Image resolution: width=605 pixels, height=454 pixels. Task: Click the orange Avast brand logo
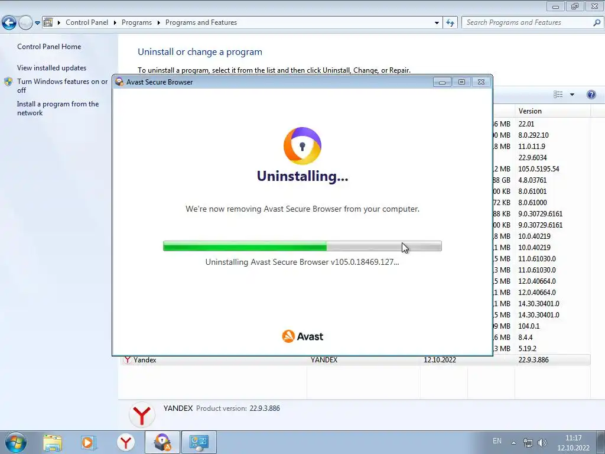tap(302, 336)
